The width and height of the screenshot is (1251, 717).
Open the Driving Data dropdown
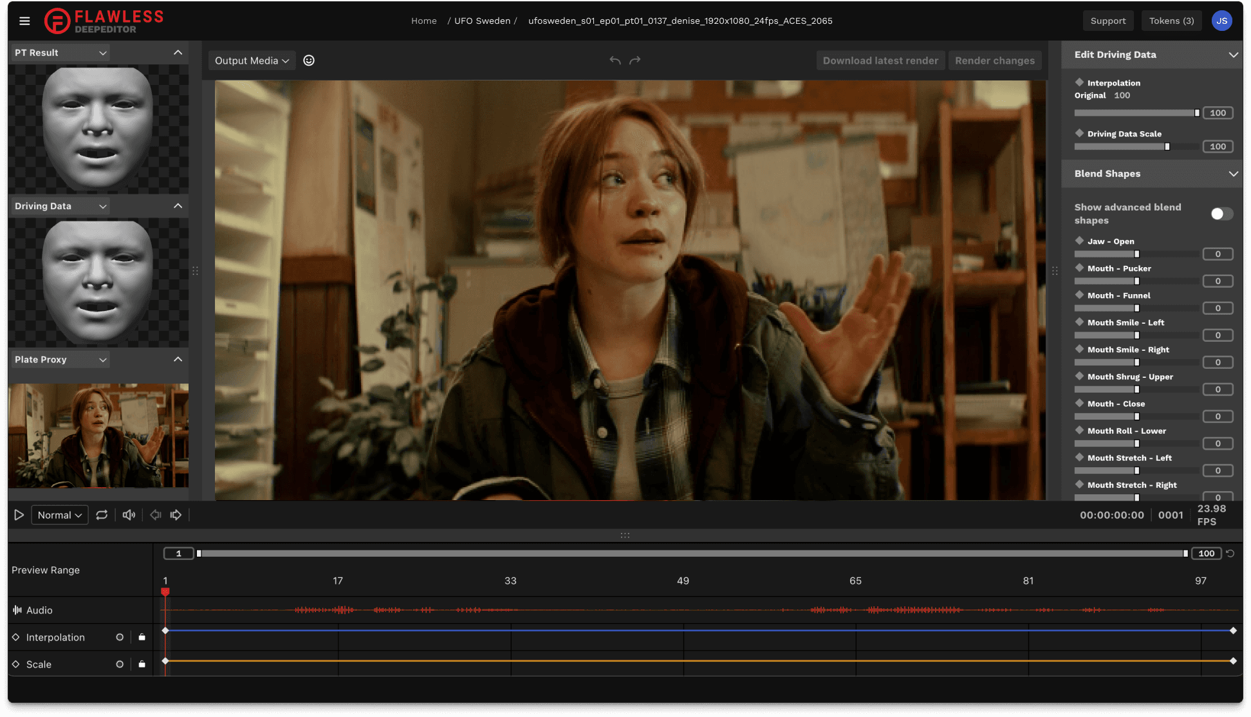click(60, 206)
